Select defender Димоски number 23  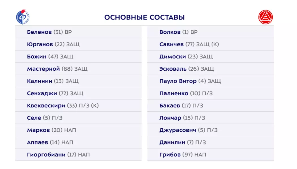pos(173,57)
